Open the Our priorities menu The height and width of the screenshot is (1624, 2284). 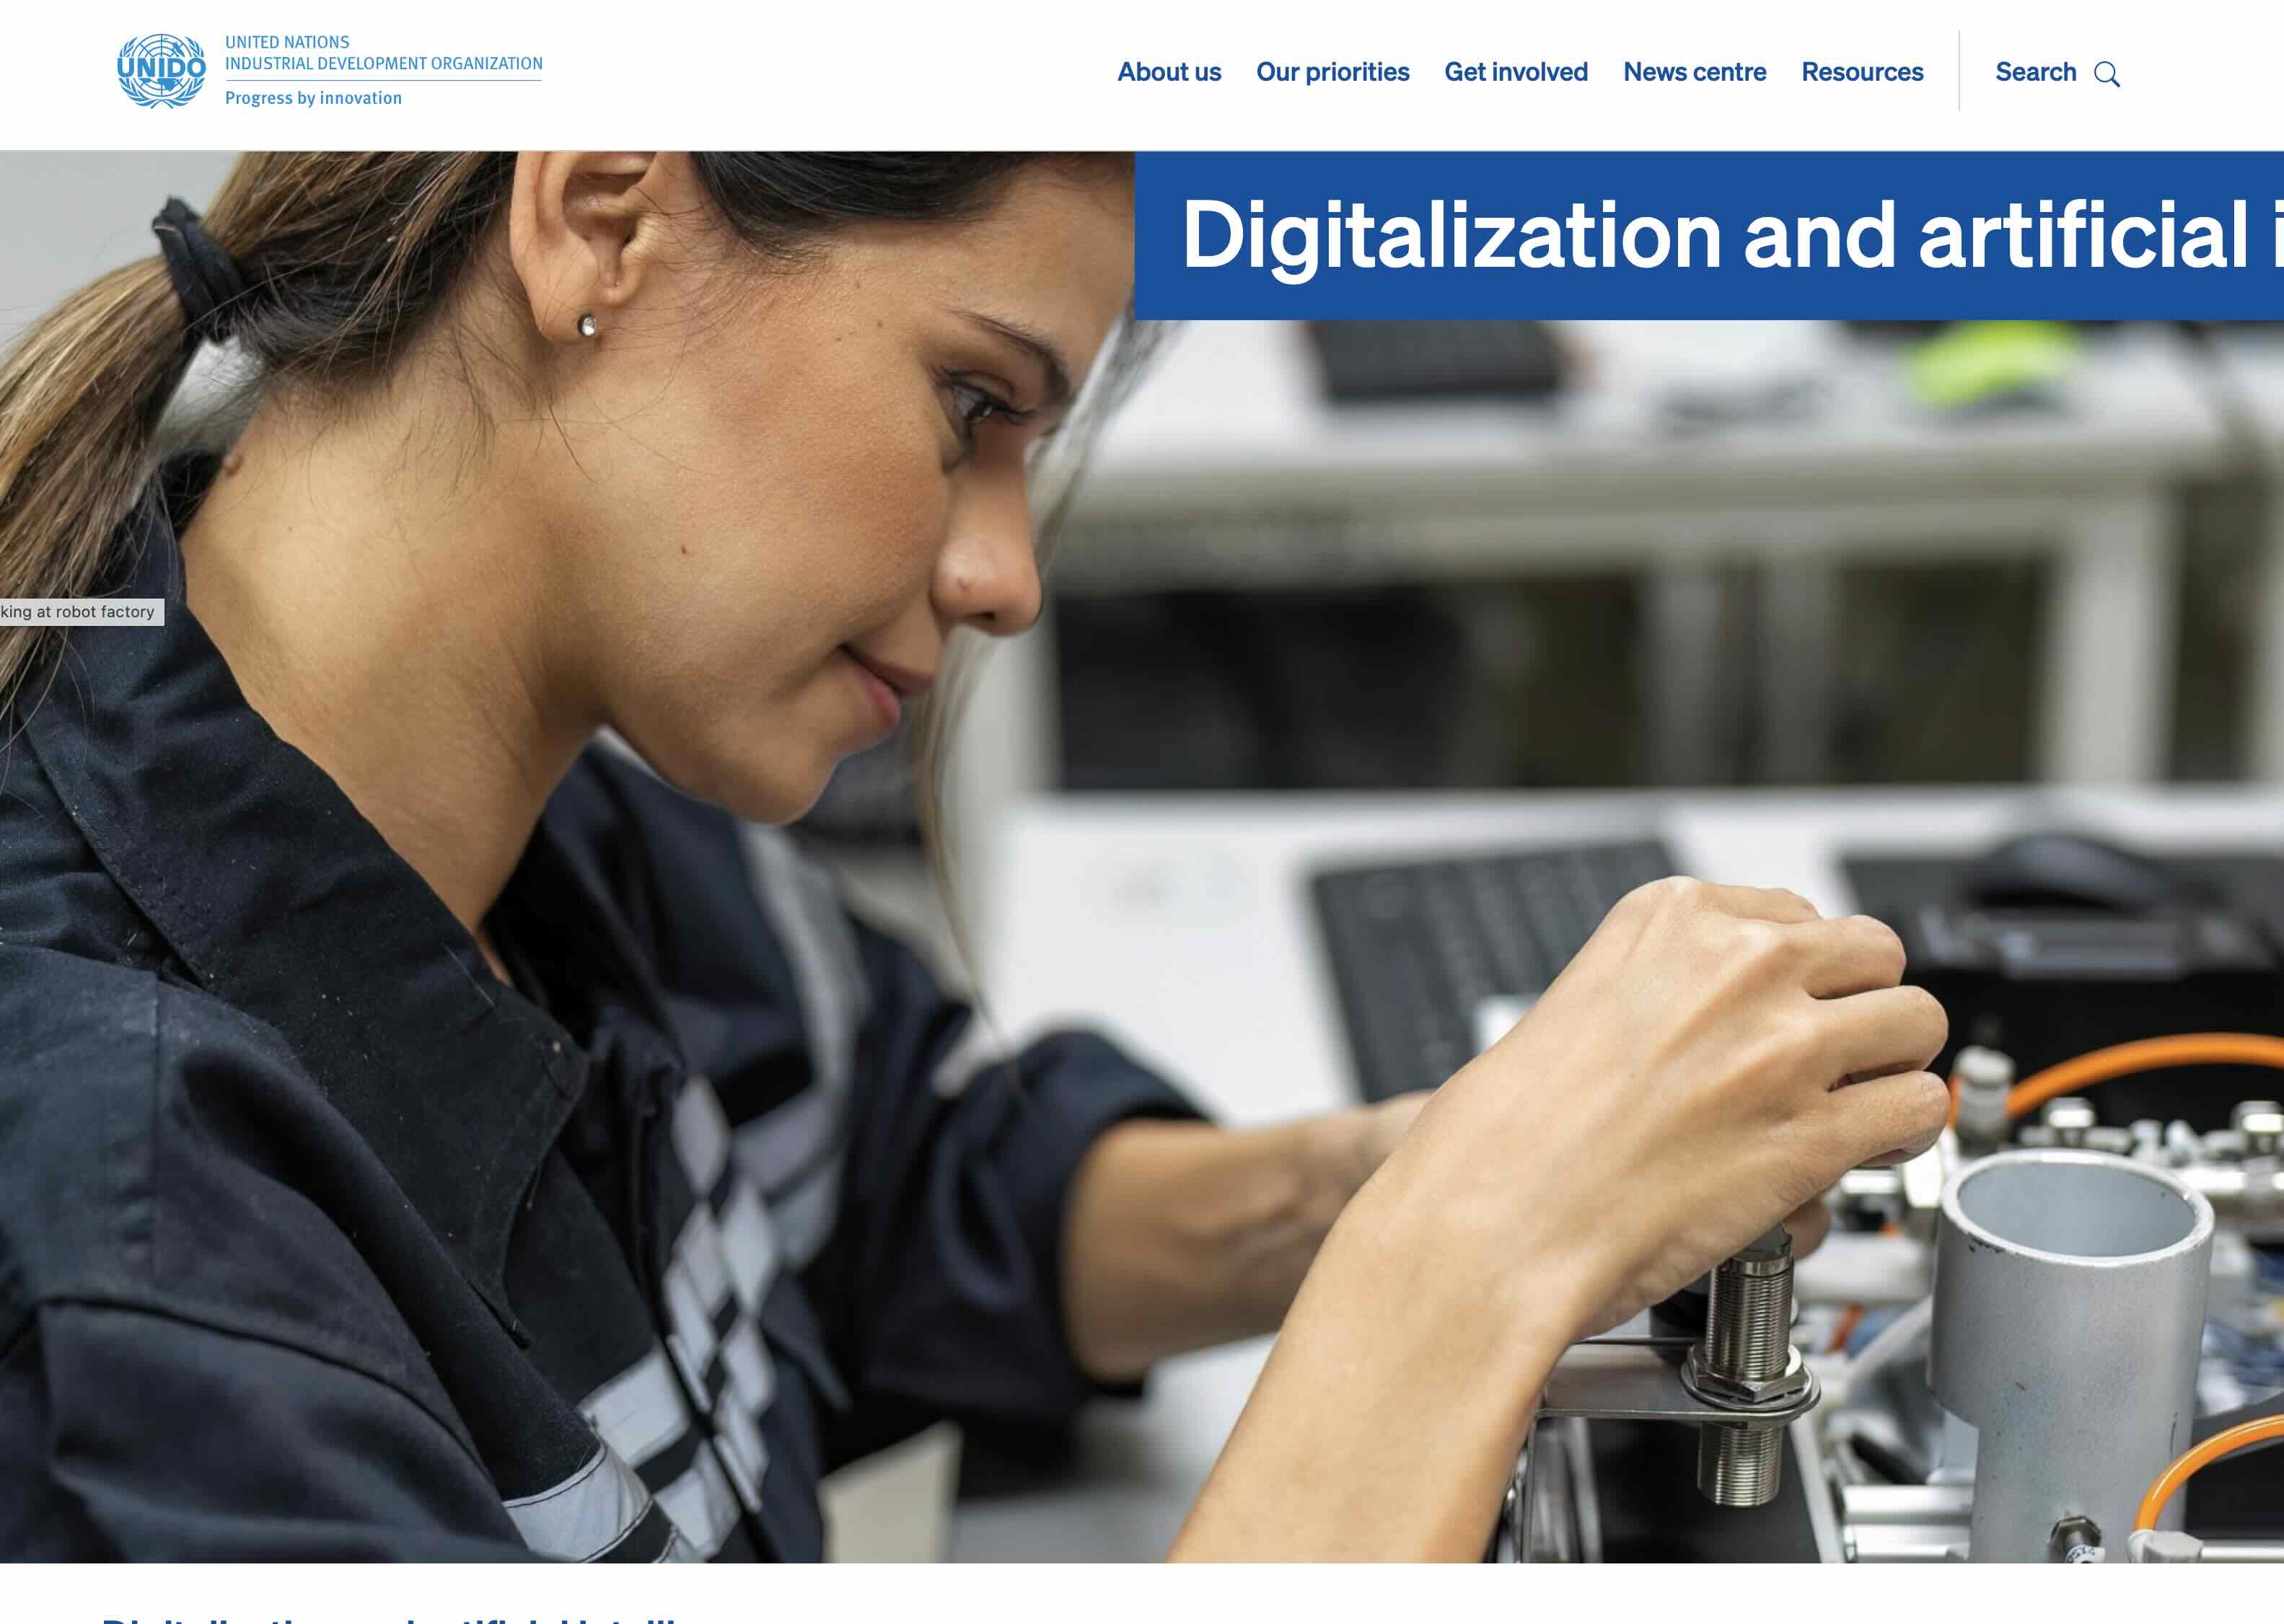1332,72
